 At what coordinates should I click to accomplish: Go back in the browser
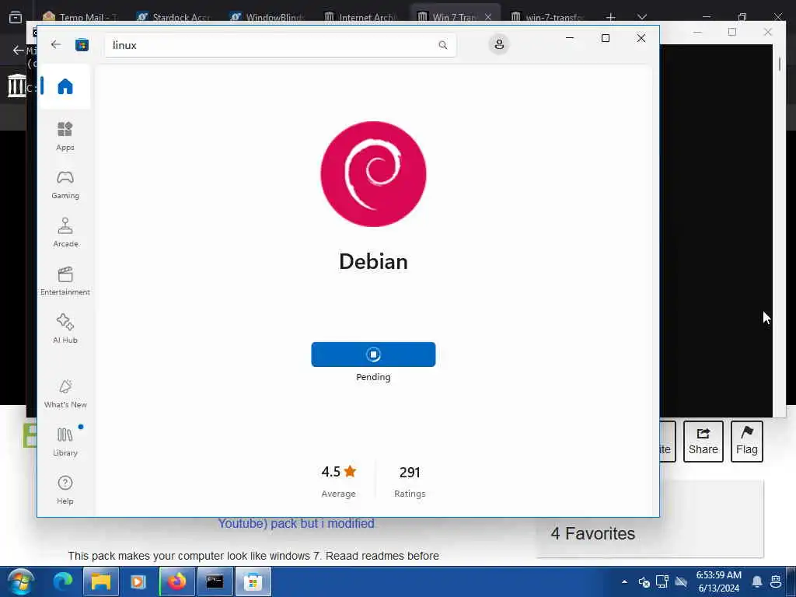17,50
